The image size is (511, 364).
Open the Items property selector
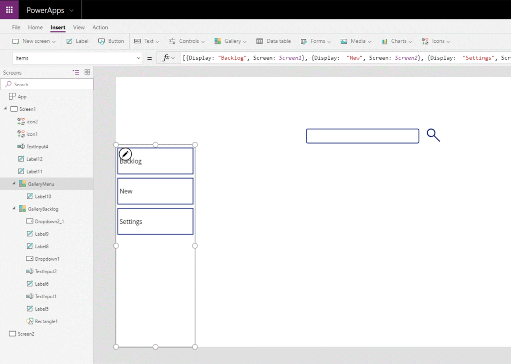pyautogui.click(x=77, y=58)
